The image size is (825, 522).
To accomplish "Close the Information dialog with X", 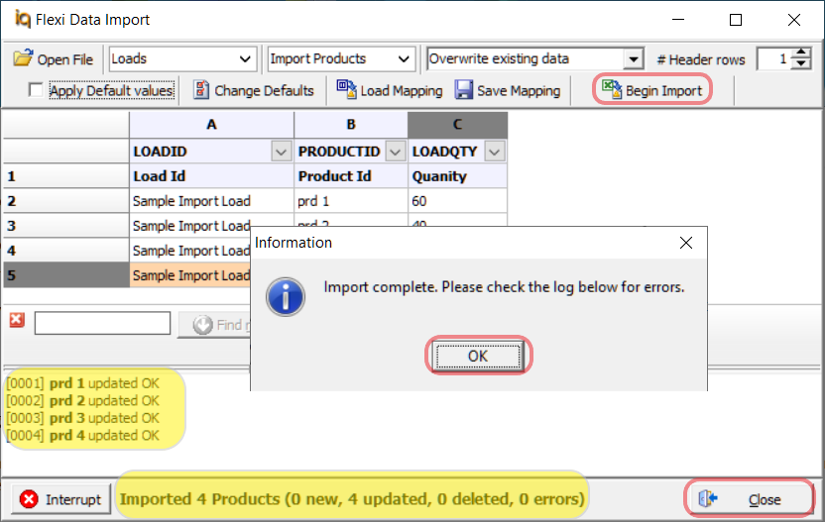I will pos(686,243).
